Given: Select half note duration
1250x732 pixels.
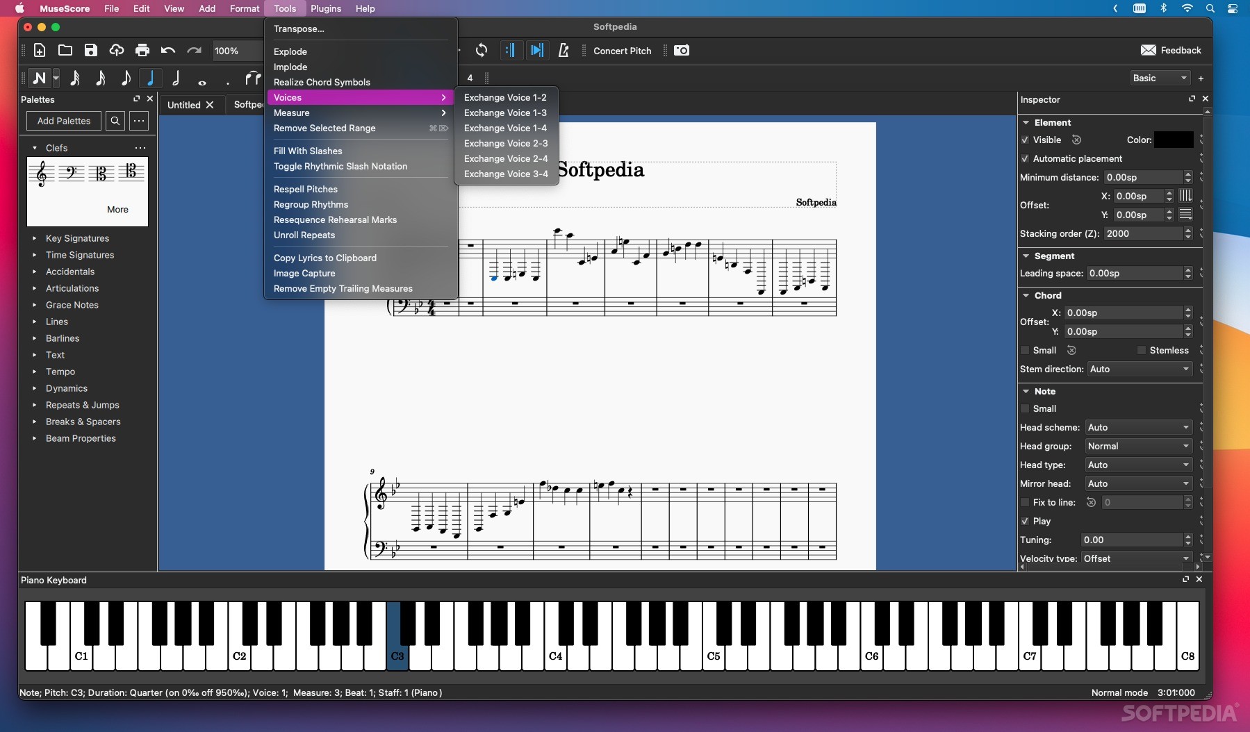Looking at the screenshot, I should [x=176, y=78].
